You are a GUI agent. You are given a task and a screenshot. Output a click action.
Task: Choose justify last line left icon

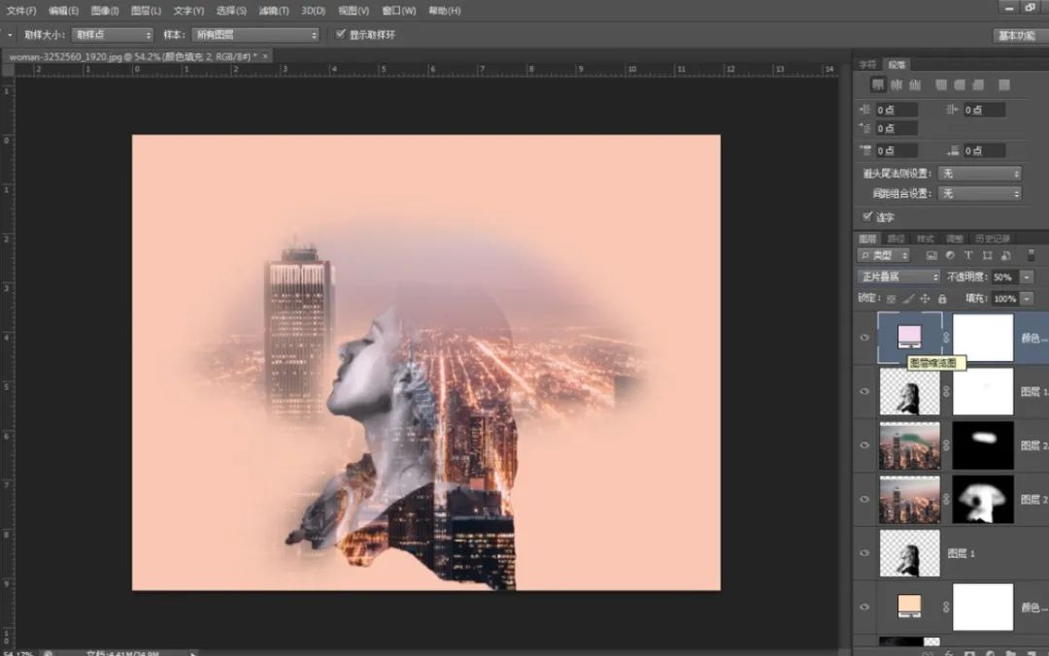[941, 85]
